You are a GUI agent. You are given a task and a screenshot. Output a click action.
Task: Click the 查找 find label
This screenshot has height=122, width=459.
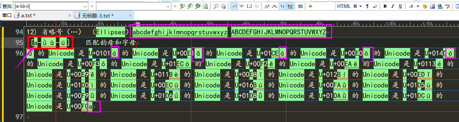(7, 6)
